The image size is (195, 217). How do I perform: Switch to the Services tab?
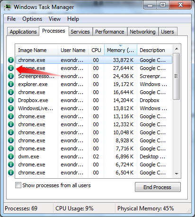80,32
